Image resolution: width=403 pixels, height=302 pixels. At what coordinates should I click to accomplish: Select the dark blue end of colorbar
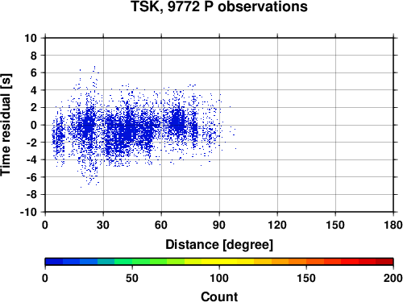(54, 262)
